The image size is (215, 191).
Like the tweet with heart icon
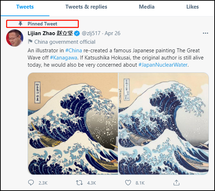128,183
